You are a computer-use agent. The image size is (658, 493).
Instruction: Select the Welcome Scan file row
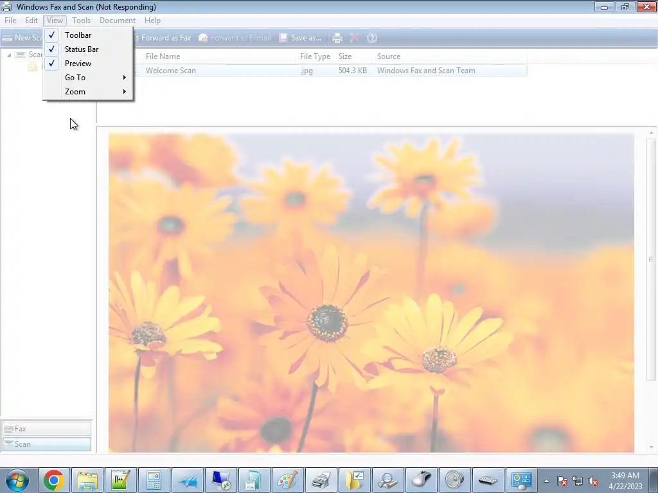point(332,71)
